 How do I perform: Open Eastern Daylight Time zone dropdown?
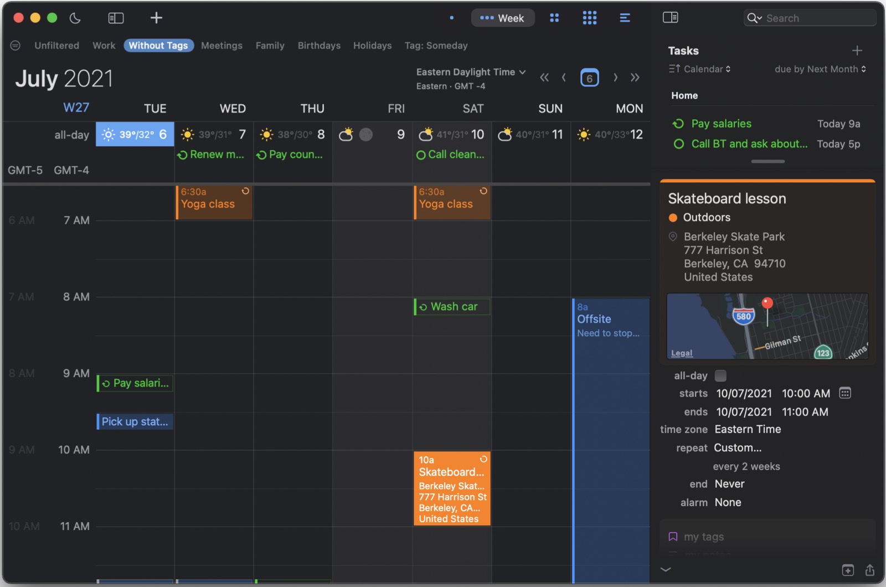(471, 72)
